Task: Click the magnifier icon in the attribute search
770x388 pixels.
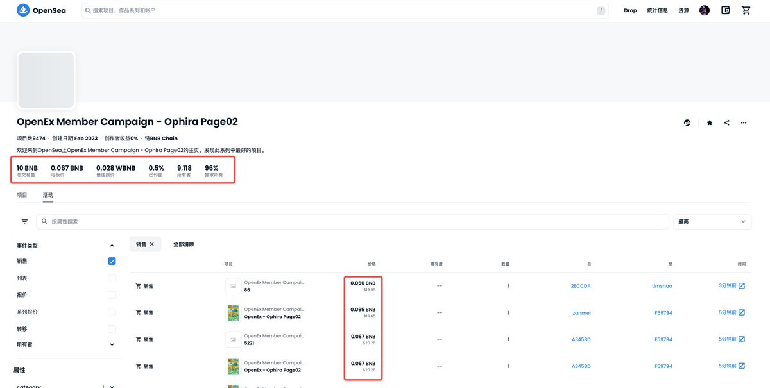Action: pos(44,221)
